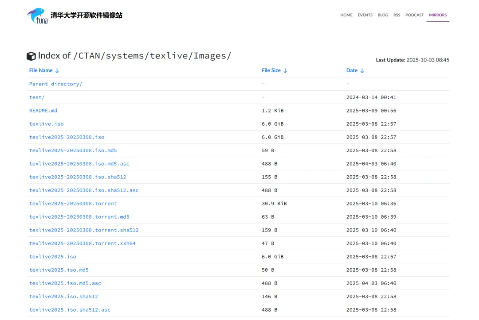Open the EVENTS nav item
The height and width of the screenshot is (320, 479).
point(365,15)
